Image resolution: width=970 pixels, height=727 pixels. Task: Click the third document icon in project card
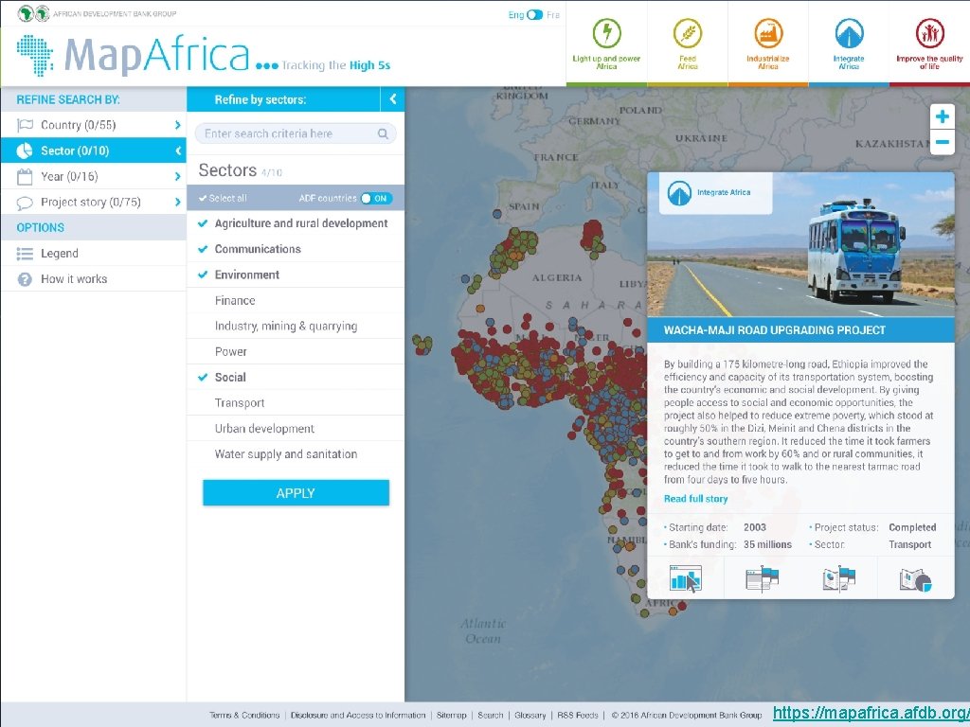(839, 578)
